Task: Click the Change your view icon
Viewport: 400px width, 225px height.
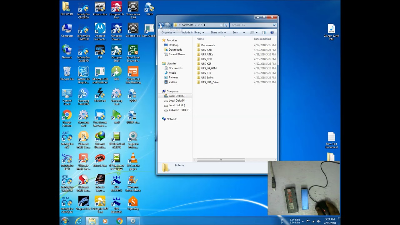Action: click(x=252, y=32)
